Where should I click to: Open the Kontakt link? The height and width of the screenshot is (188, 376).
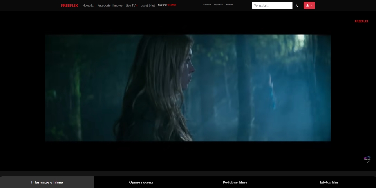pos(230,5)
